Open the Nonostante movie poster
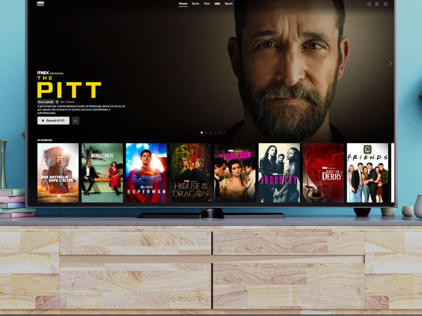The height and width of the screenshot is (316, 422). coord(102,173)
